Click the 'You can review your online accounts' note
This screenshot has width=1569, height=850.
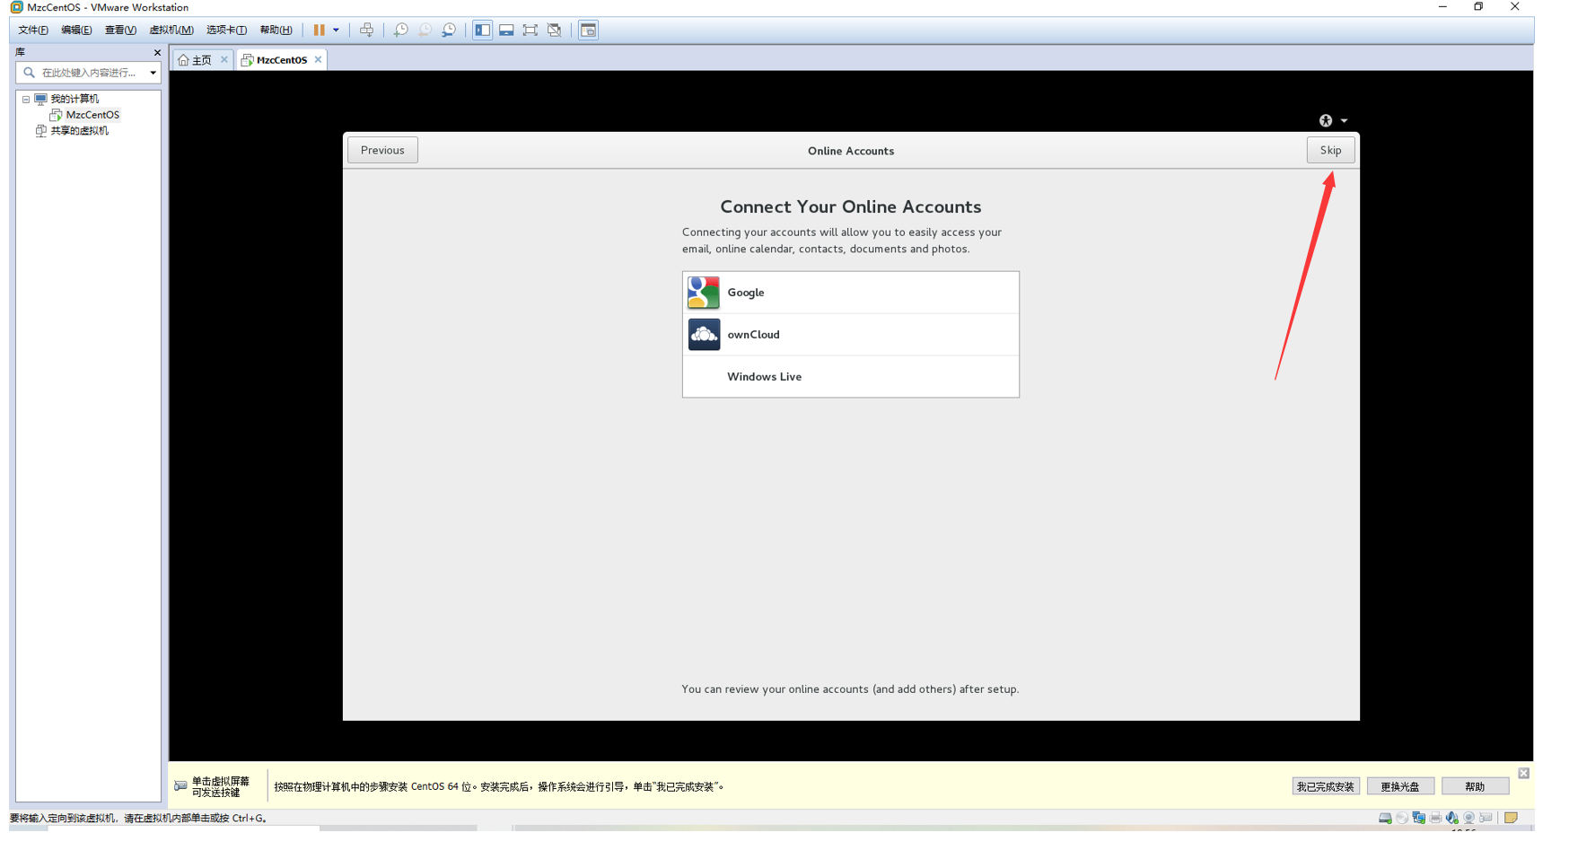click(850, 689)
